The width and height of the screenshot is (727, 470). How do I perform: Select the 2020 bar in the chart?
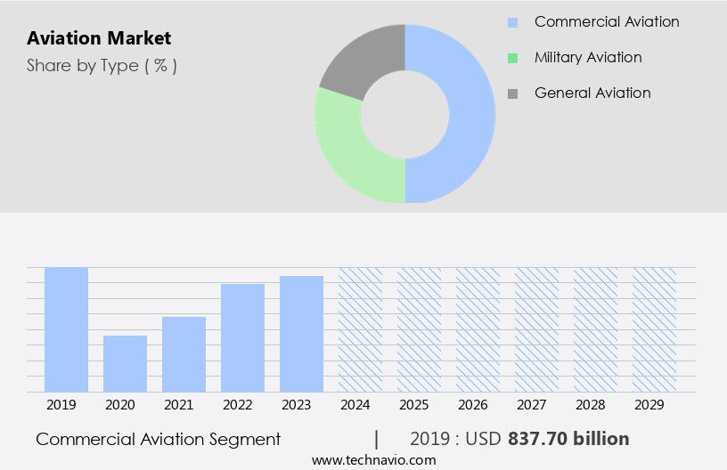[125, 363]
